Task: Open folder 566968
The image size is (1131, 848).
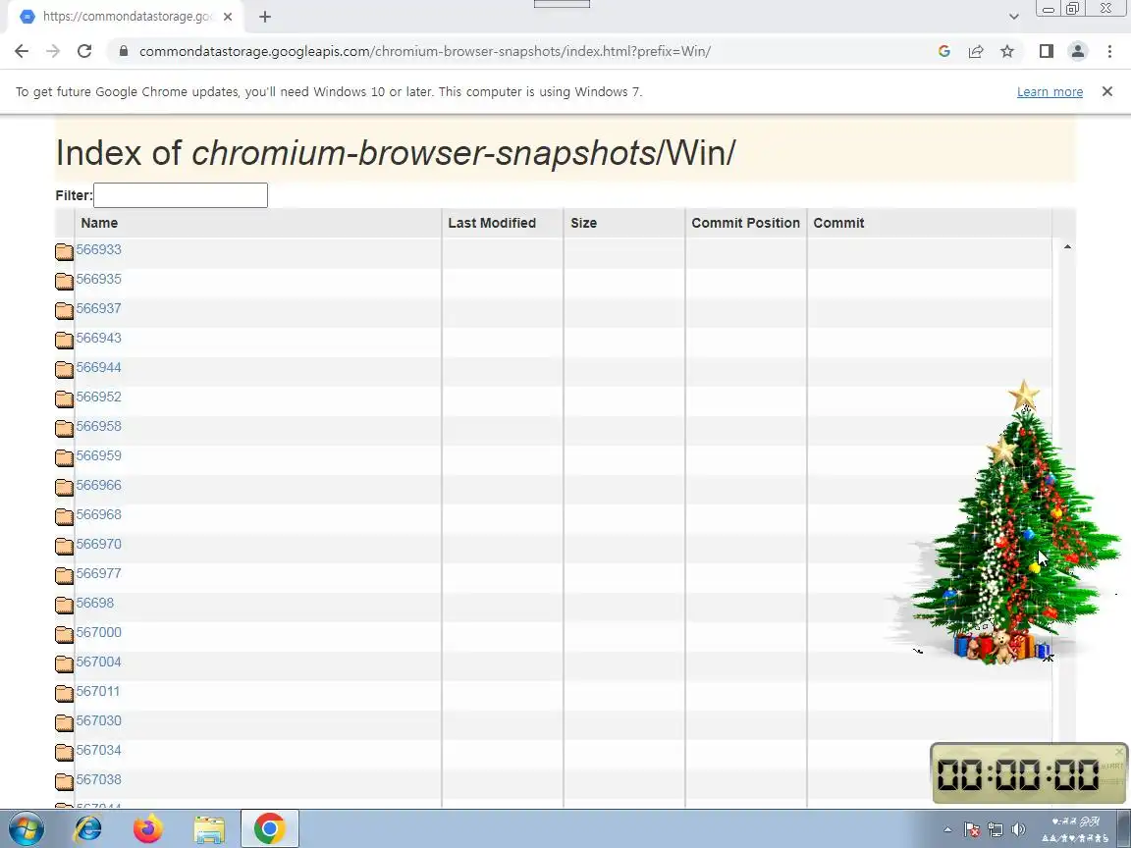Action: [x=99, y=515]
